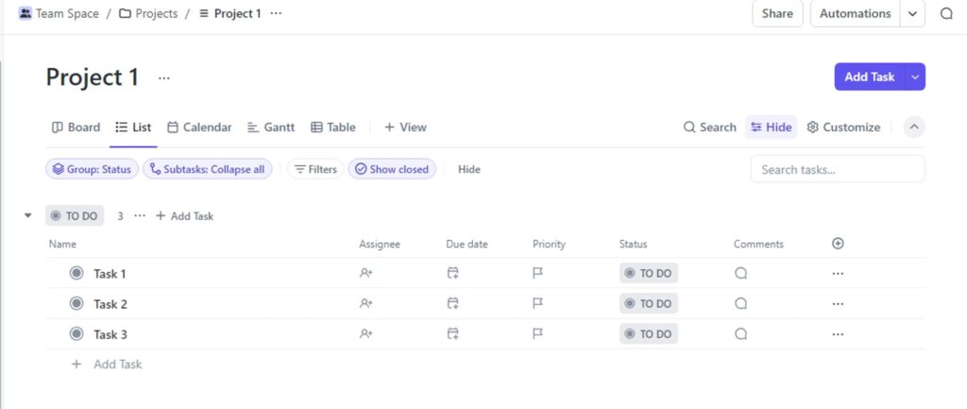Switch to the Board view tab
The image size is (967, 409).
click(76, 128)
